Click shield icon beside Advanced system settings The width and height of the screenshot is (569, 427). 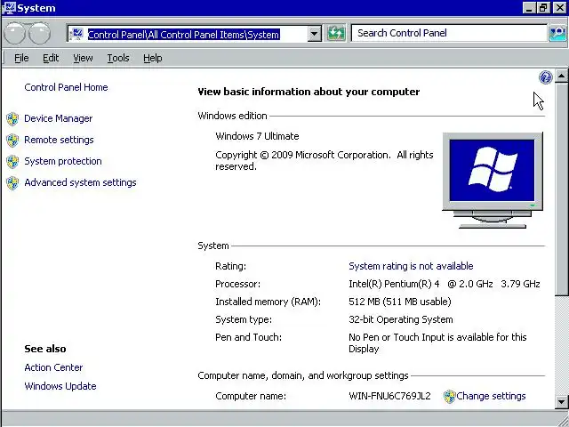coord(12,183)
